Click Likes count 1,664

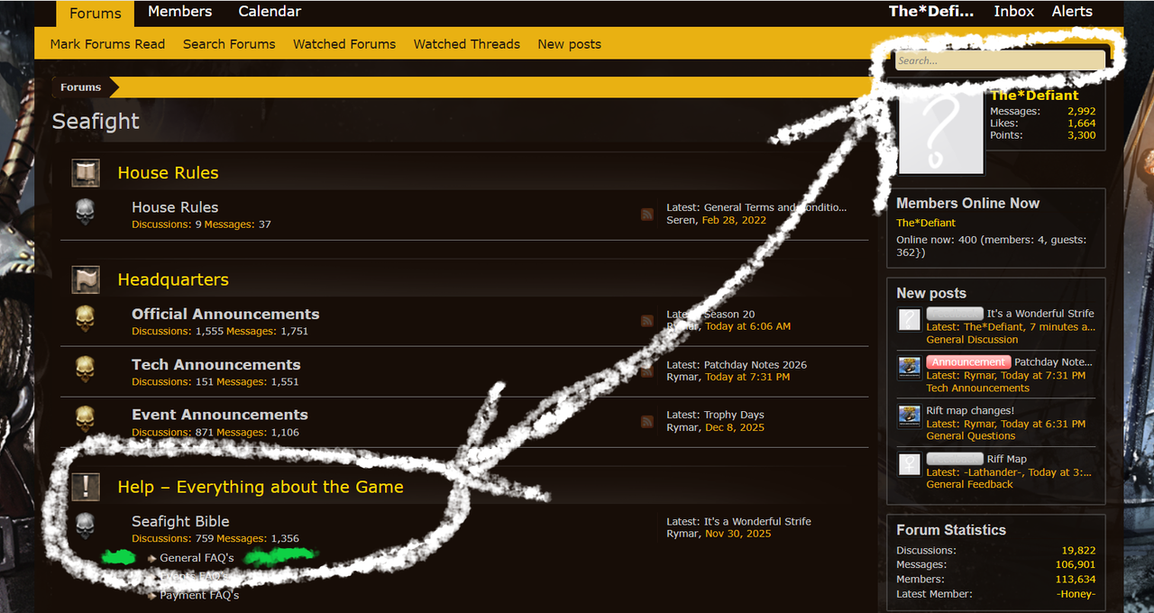tap(1081, 124)
